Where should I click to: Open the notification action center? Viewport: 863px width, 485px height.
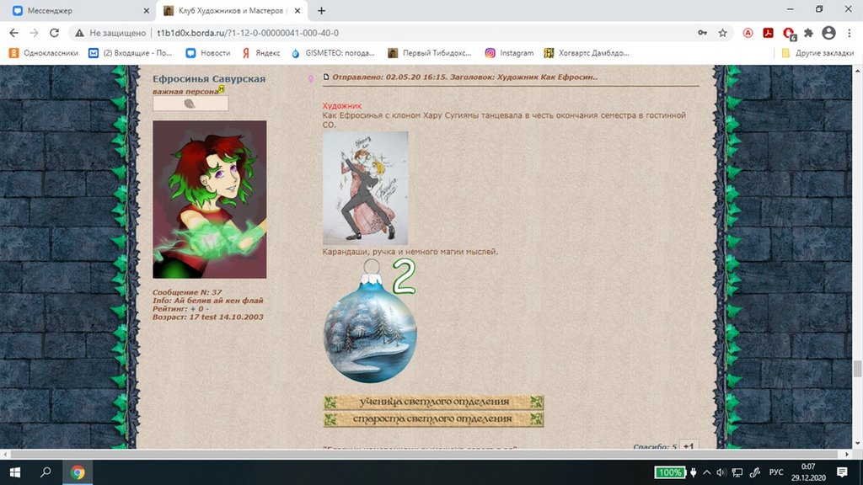click(842, 472)
